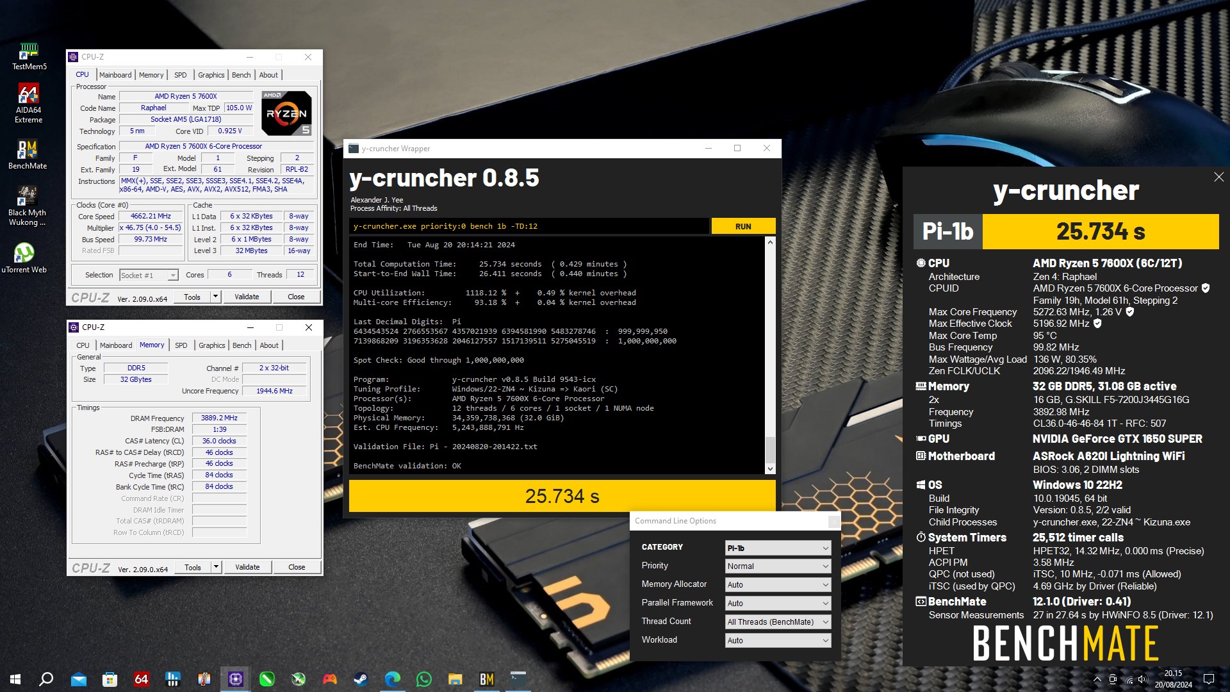
Task: Open the notification center icon
Action: (x=1209, y=679)
